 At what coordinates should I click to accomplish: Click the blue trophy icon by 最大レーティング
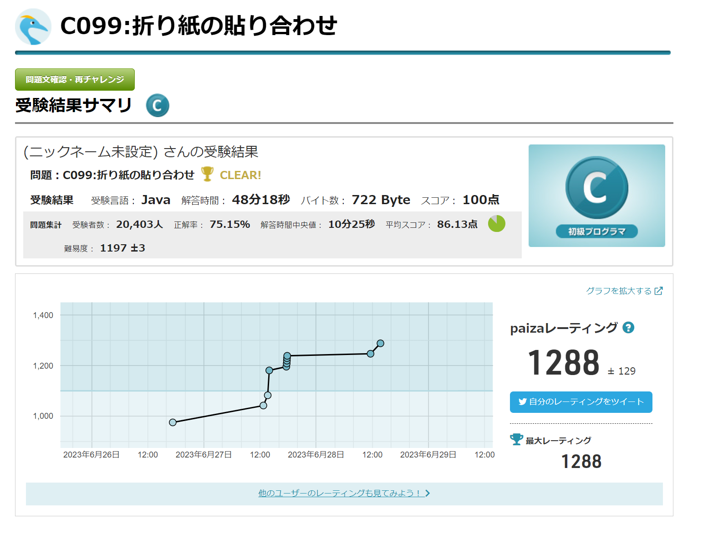(516, 440)
